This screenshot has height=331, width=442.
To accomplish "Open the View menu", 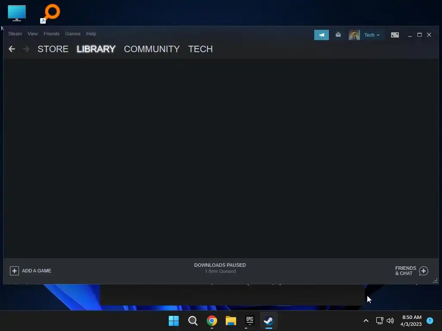I will [x=33, y=34].
